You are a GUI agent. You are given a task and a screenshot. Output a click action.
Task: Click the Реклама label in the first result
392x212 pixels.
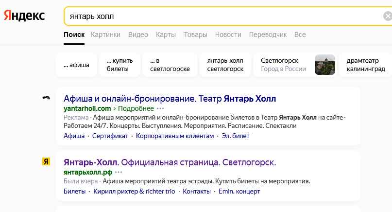pos(76,117)
